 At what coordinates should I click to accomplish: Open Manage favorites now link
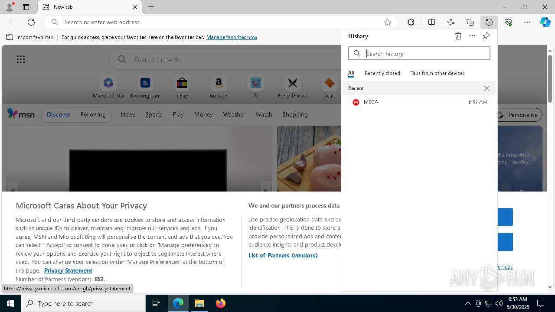pos(232,37)
